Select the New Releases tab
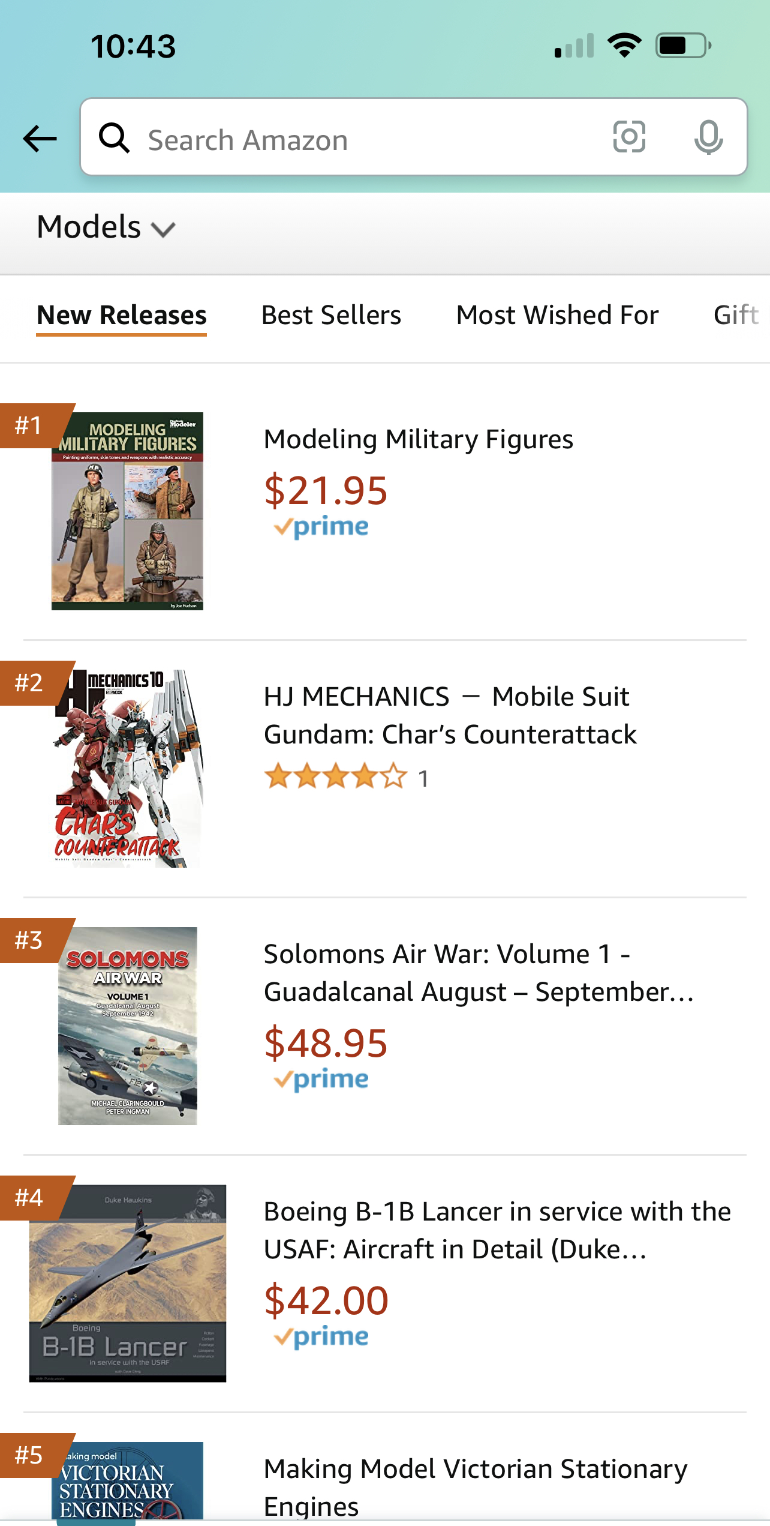The image size is (770, 1526). coord(122,315)
